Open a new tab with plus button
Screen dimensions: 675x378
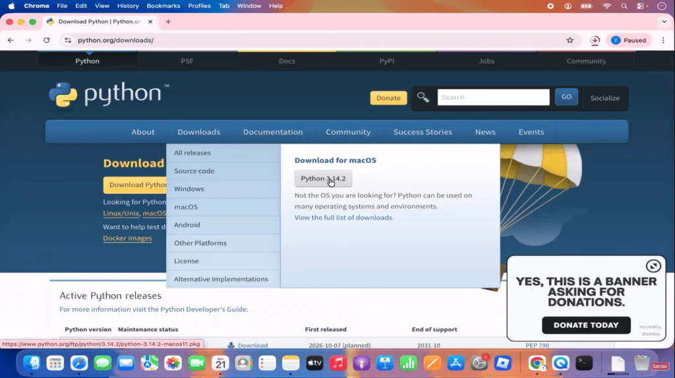click(168, 22)
